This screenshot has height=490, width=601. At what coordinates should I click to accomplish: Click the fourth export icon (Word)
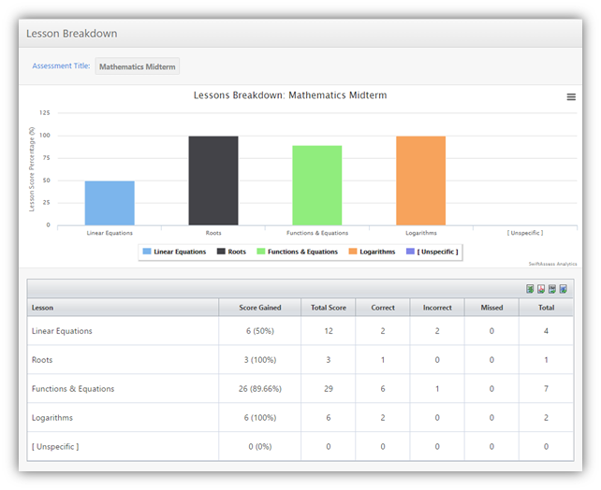pyautogui.click(x=564, y=289)
